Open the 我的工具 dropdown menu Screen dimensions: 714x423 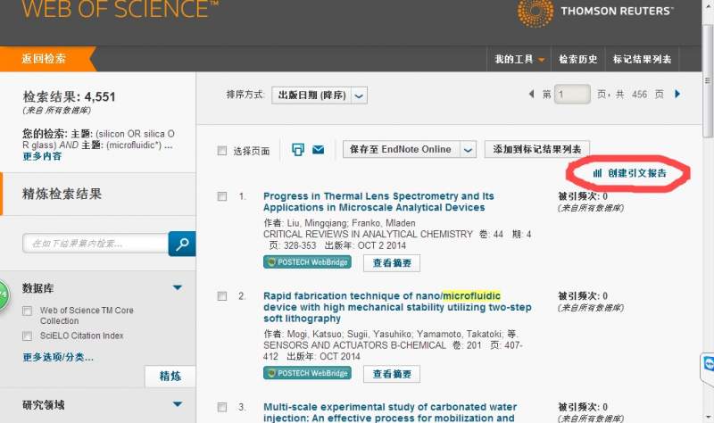pos(519,59)
